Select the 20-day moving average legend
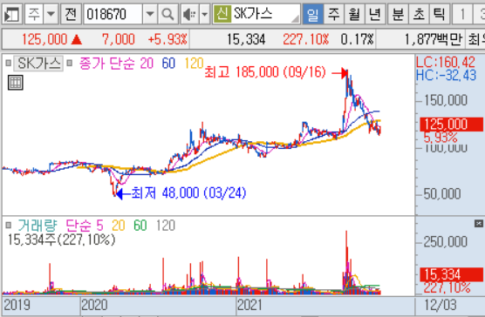 pos(147,64)
